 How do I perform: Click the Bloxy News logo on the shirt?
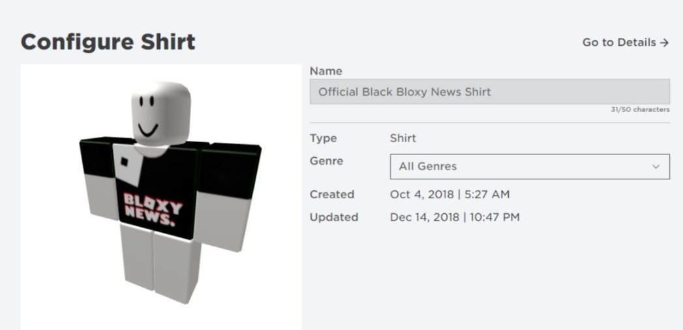(x=153, y=207)
